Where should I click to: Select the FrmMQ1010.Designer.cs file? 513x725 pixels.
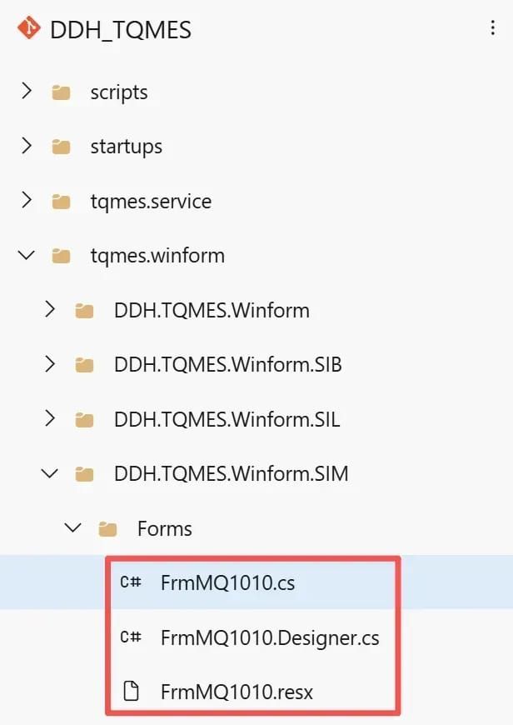coord(270,637)
